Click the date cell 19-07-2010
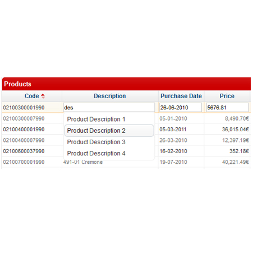 (173, 162)
